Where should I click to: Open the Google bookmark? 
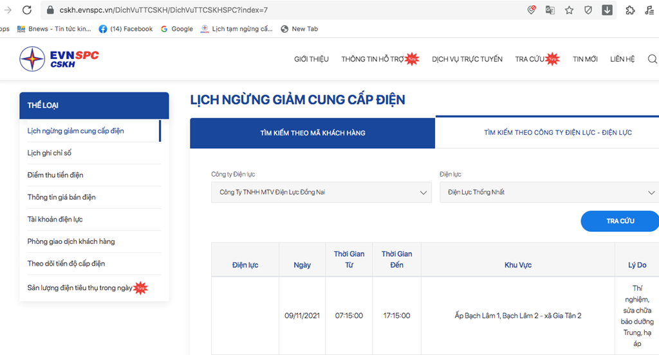point(177,29)
